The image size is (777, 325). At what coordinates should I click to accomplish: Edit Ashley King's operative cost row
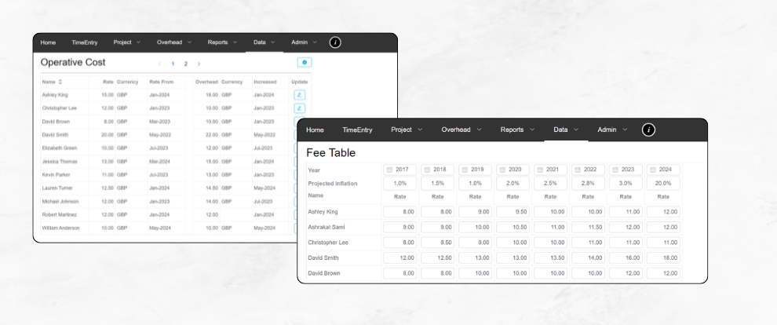(x=299, y=94)
